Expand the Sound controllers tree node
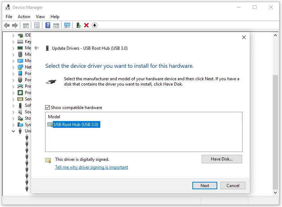The height and width of the screenshot is (207, 282). tap(13, 112)
